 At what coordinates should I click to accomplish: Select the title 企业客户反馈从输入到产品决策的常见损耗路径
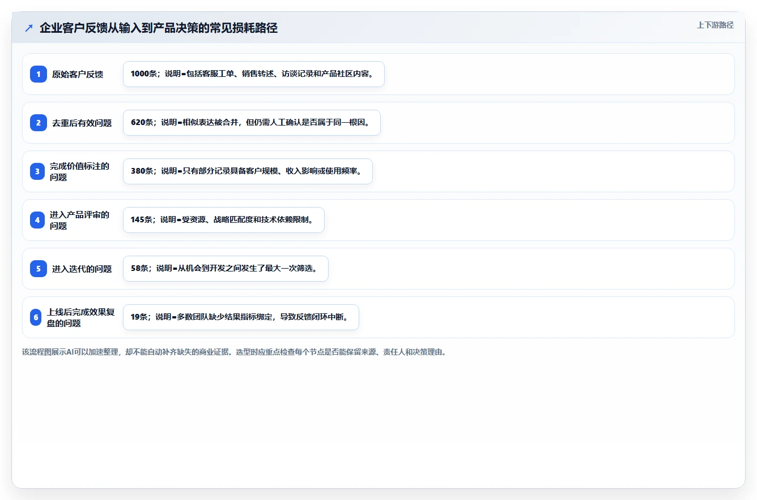tap(159, 28)
